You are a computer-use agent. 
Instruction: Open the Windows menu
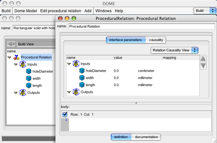[104, 11]
